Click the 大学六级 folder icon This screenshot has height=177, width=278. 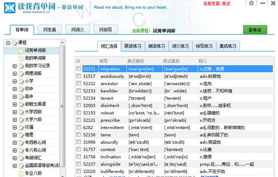(21, 120)
